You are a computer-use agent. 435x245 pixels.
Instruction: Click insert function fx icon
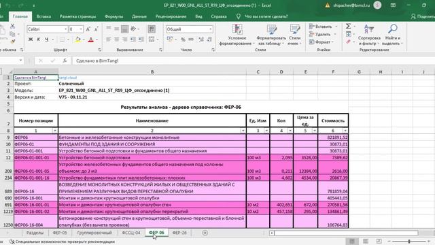coord(65,61)
